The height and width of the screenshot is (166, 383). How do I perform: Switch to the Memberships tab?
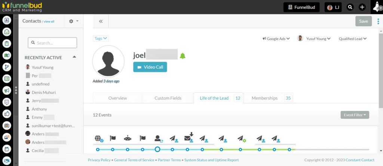(264, 98)
